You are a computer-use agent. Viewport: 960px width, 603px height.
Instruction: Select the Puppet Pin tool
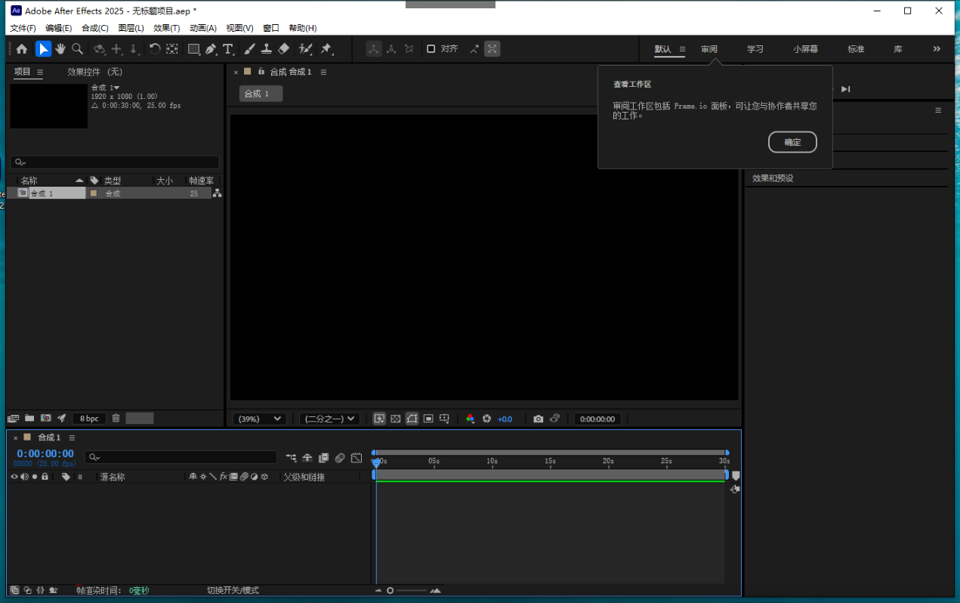tap(326, 49)
